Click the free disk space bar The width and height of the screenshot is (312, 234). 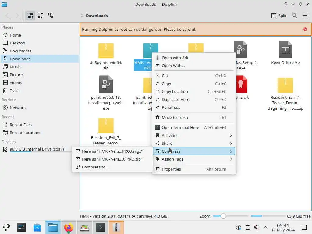tap(268, 216)
